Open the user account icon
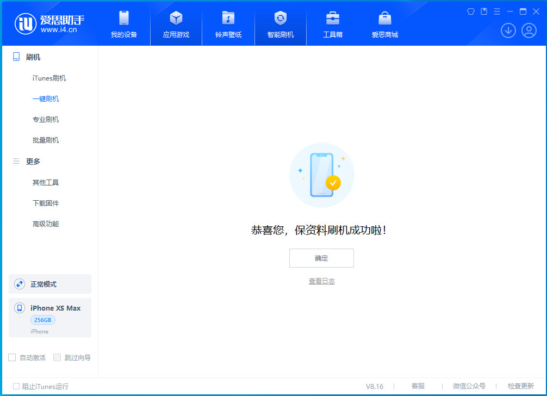Viewport: 547px width, 396px height. coord(529,30)
